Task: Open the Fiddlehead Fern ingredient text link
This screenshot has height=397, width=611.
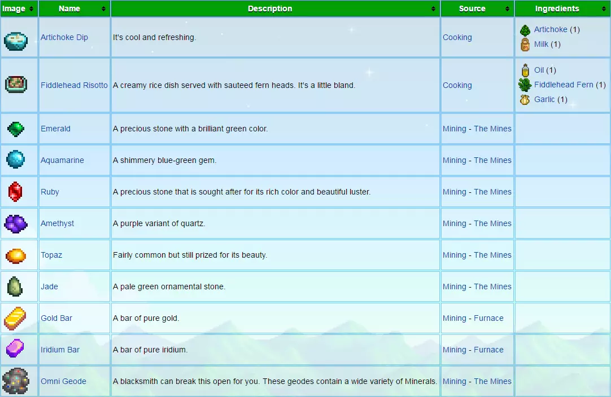Action: 564,85
